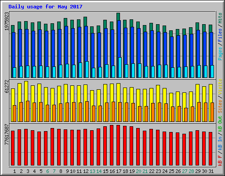Click day label 22 on the x-axis
225x176 pixels.
(x=152, y=171)
